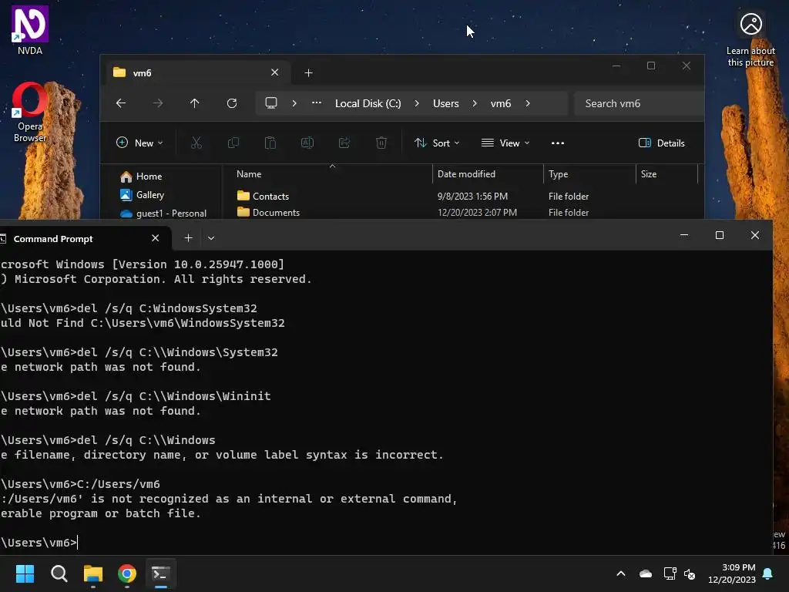Open the NVDA desktop shortcut
789x592 pixels.
pyautogui.click(x=30, y=30)
